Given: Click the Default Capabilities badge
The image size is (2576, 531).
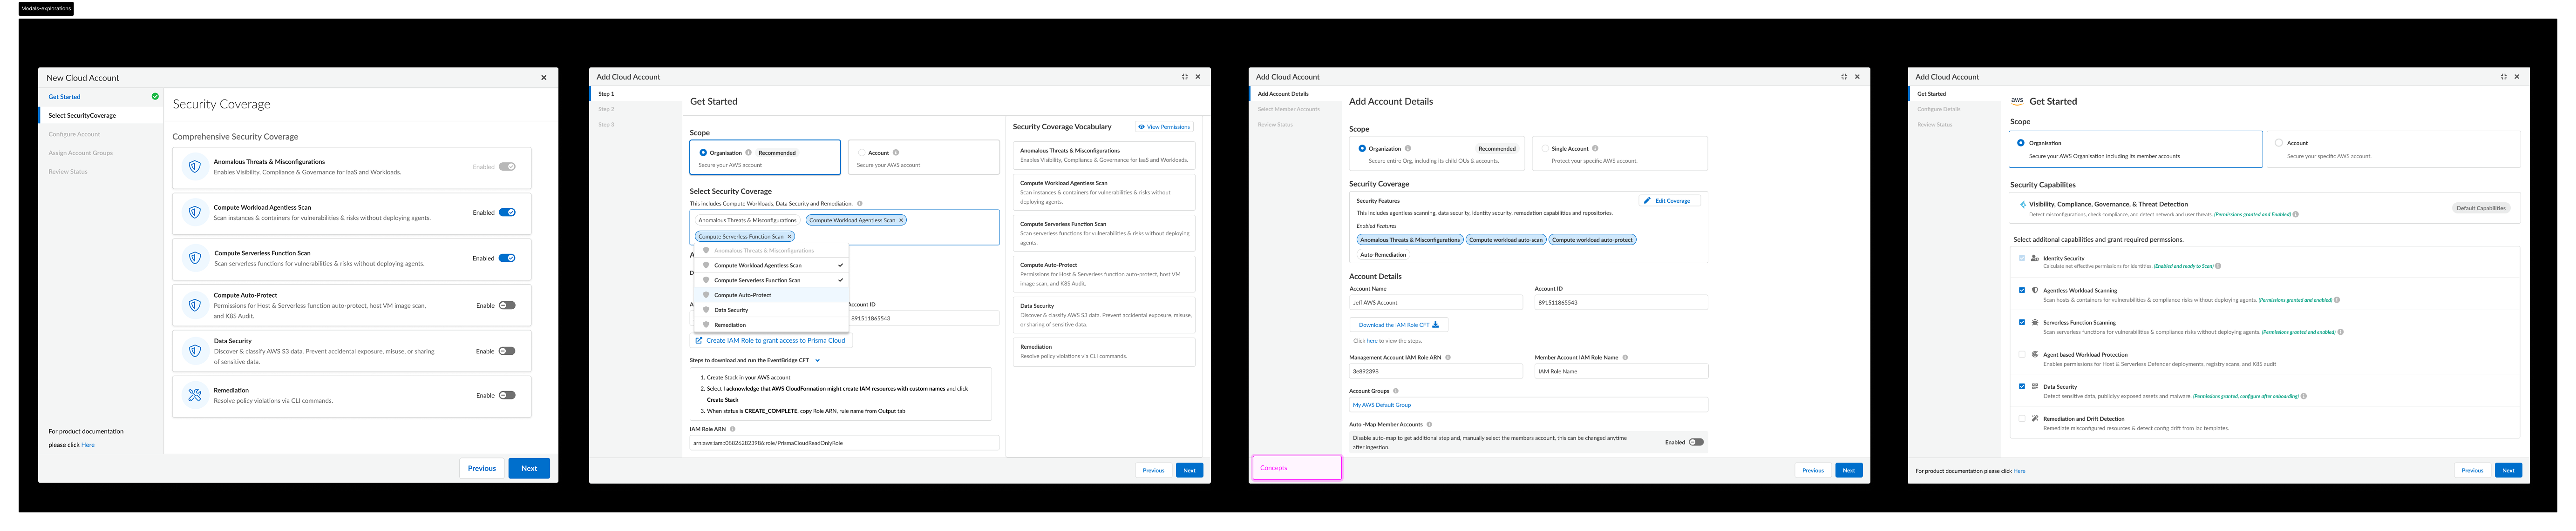Looking at the screenshot, I should 2481,207.
